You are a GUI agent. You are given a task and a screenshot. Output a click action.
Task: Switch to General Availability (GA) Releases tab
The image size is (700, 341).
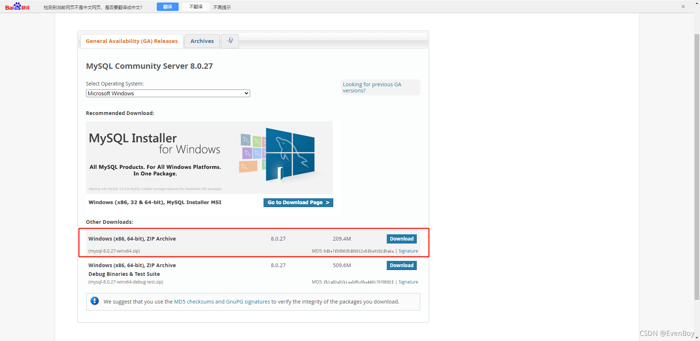132,41
